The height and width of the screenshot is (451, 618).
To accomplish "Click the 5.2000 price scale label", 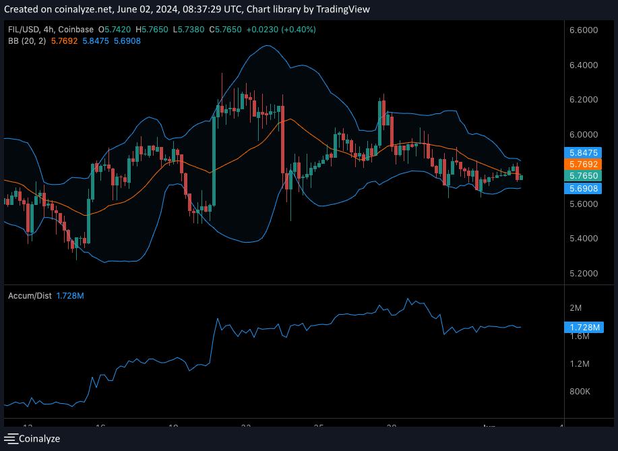I will 584,274.
